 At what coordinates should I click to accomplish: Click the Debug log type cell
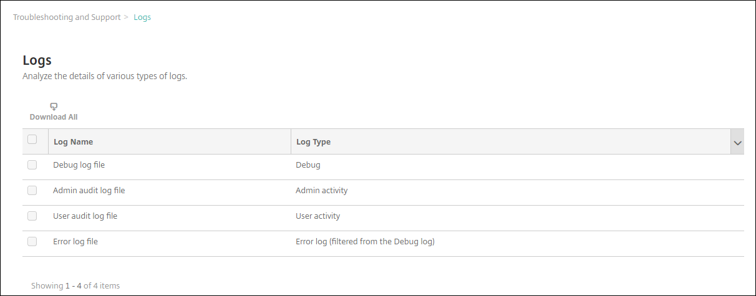tap(308, 165)
